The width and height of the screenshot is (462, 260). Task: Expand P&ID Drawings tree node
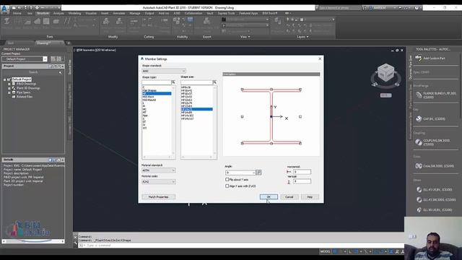coord(9,84)
